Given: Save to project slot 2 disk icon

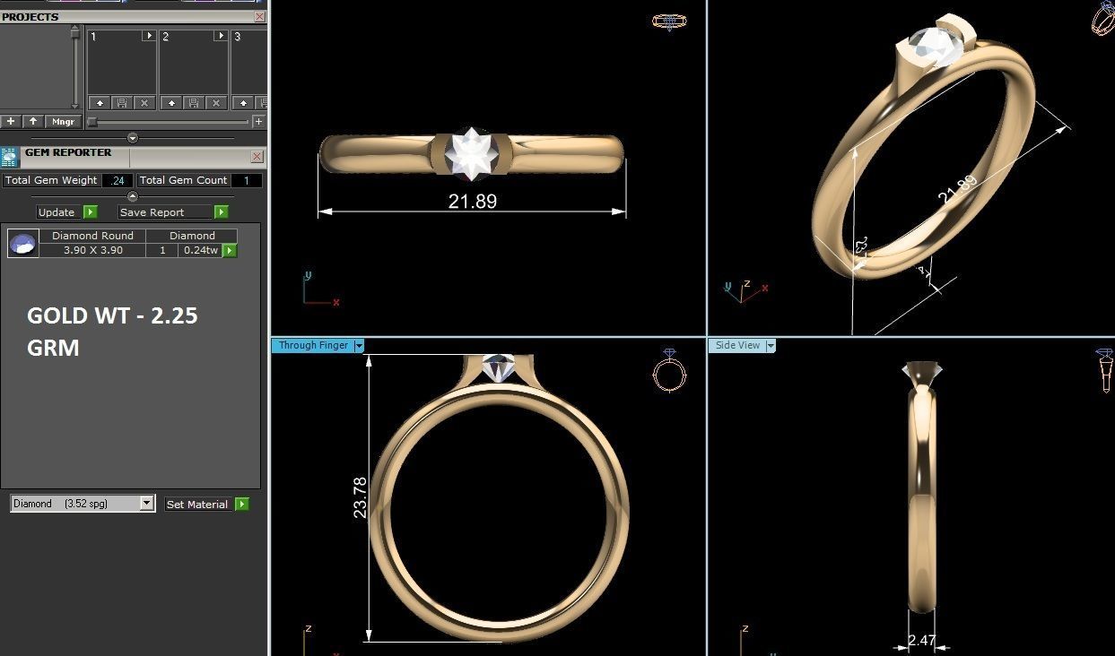Looking at the screenshot, I should point(194,103).
